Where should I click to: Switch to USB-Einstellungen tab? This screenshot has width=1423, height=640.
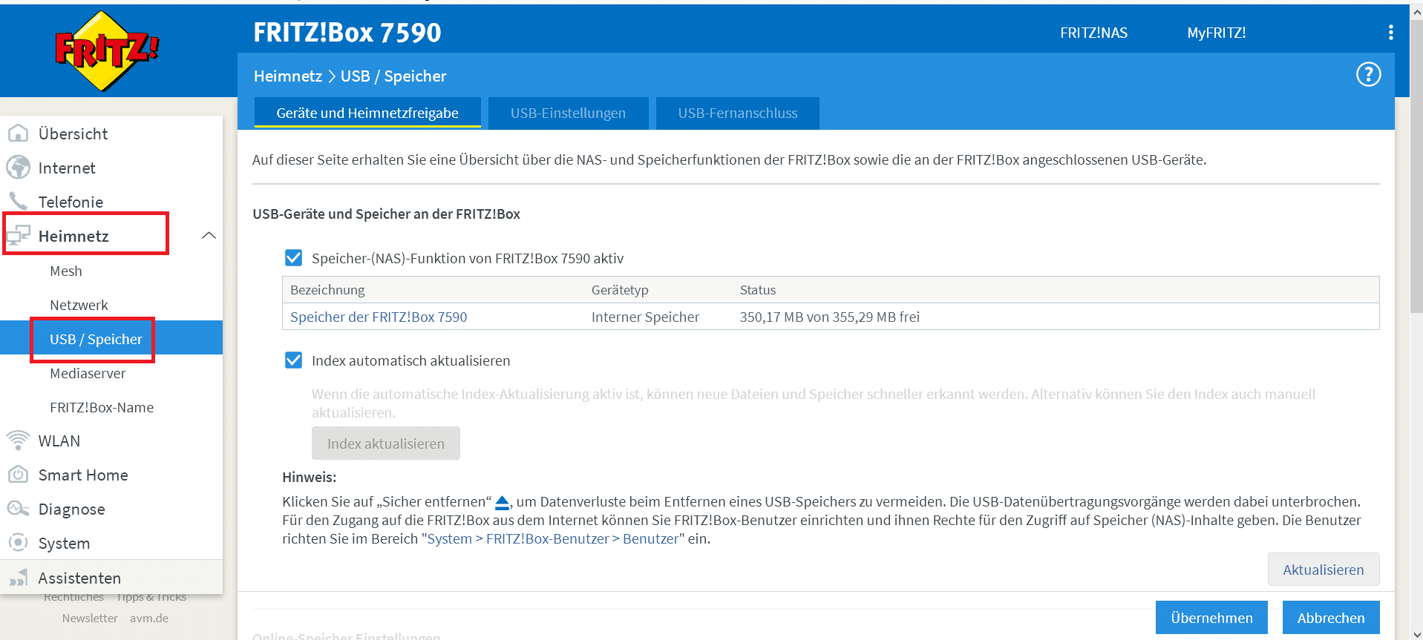click(x=568, y=113)
